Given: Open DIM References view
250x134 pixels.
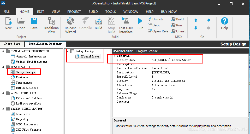Looking at the screenshot, I should pos(24,88).
